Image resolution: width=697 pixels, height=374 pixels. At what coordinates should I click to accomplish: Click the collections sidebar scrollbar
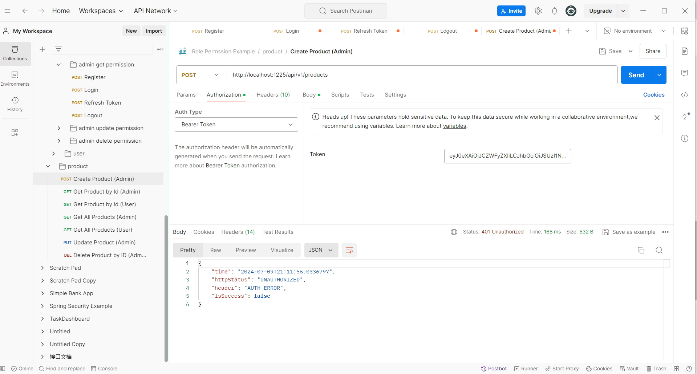point(166,289)
